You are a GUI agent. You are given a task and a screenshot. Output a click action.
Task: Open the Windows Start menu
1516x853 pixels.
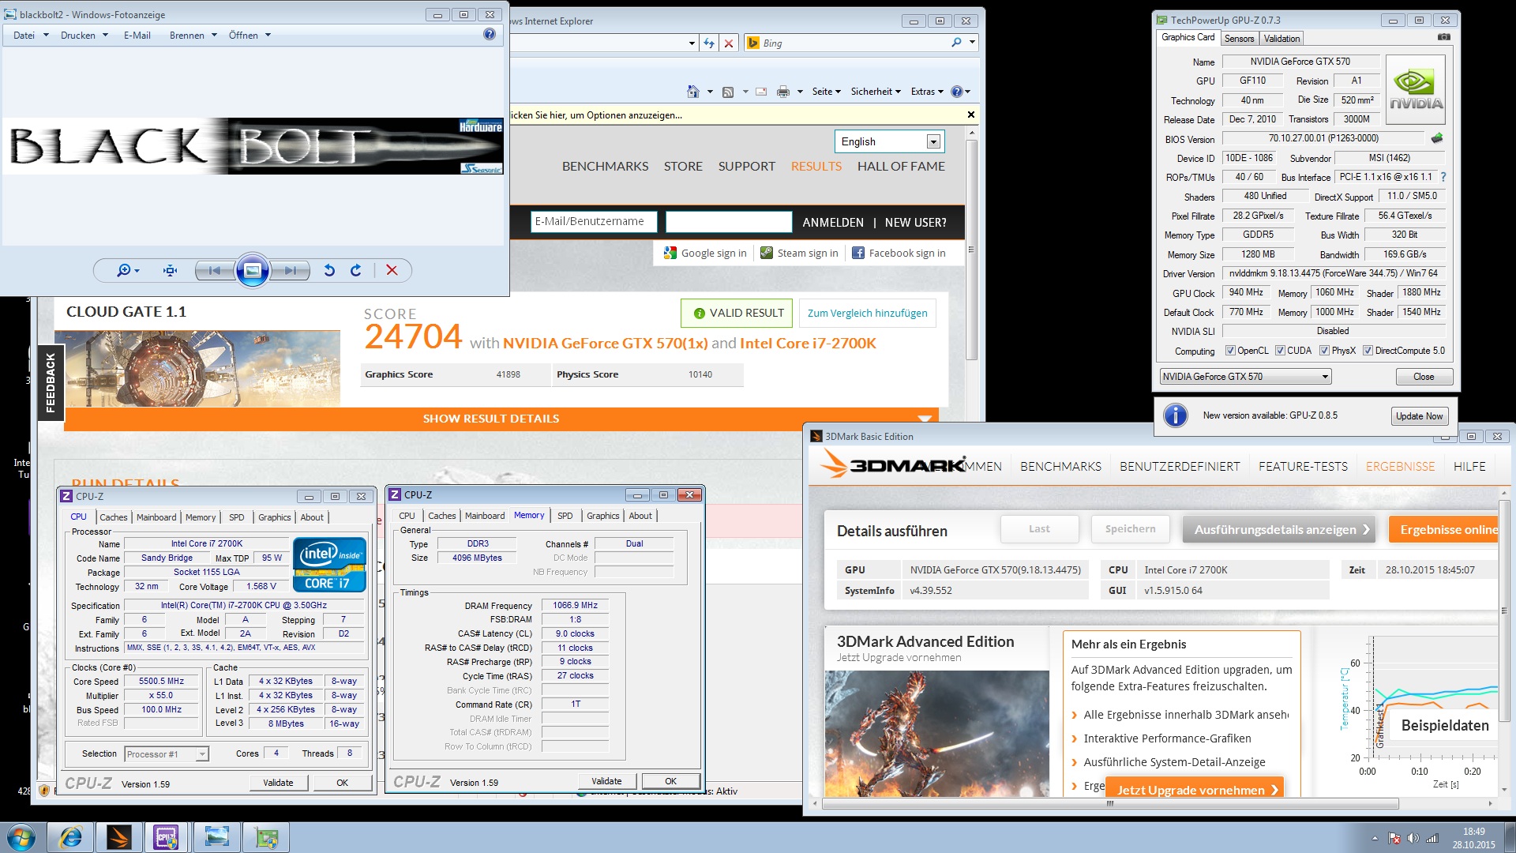coord(21,837)
